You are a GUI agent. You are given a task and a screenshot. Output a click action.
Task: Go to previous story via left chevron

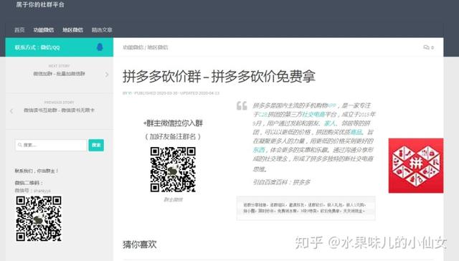click(x=11, y=111)
